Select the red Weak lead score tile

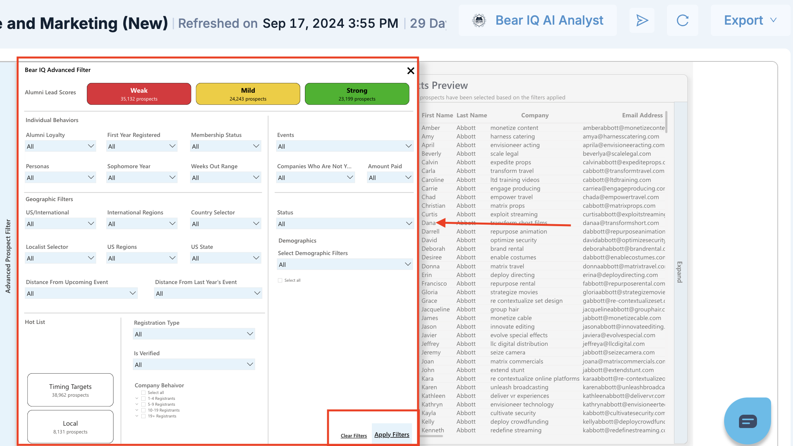139,94
